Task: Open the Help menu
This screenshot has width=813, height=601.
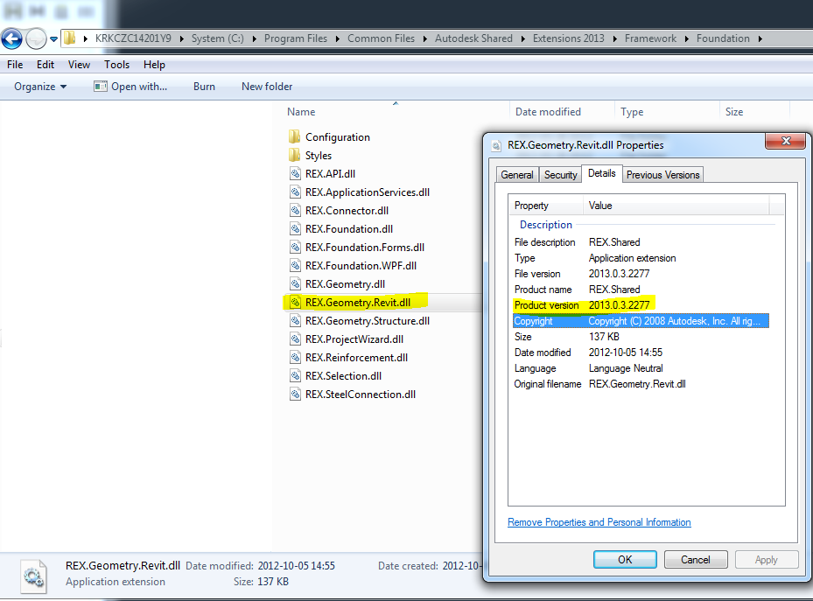Action: click(x=154, y=64)
